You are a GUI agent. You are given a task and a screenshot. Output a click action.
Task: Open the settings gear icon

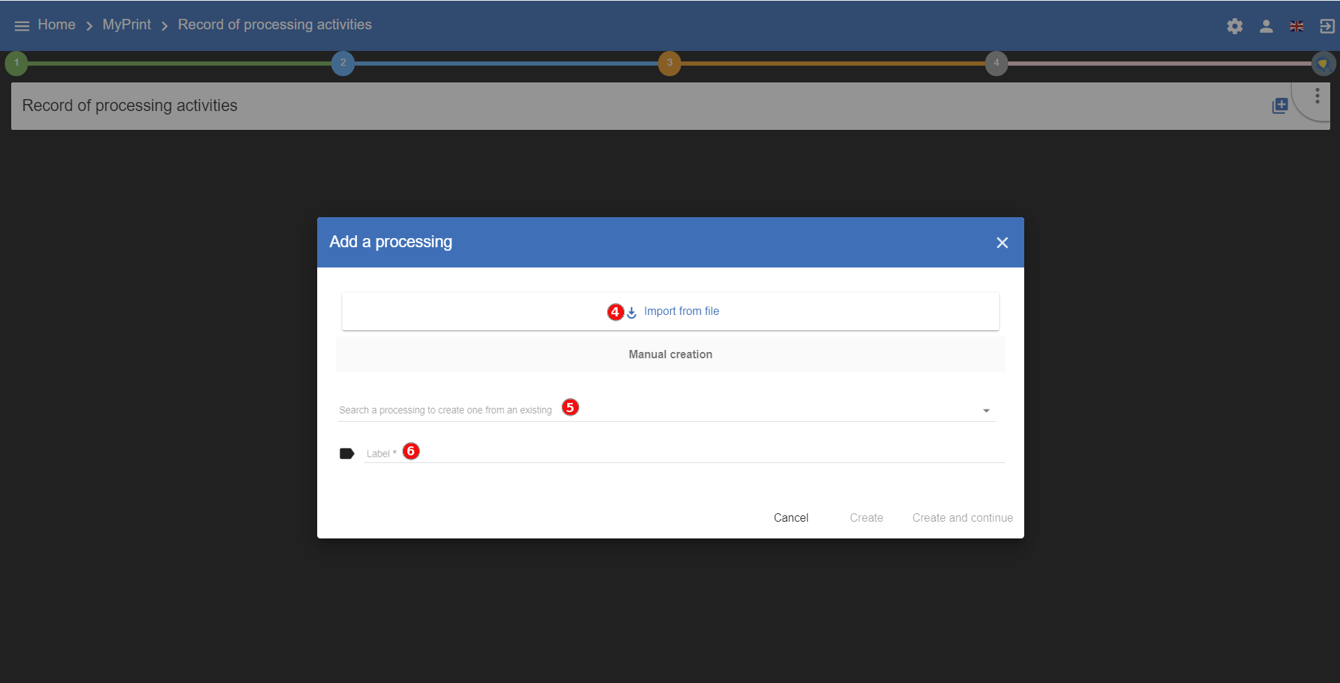tap(1234, 26)
